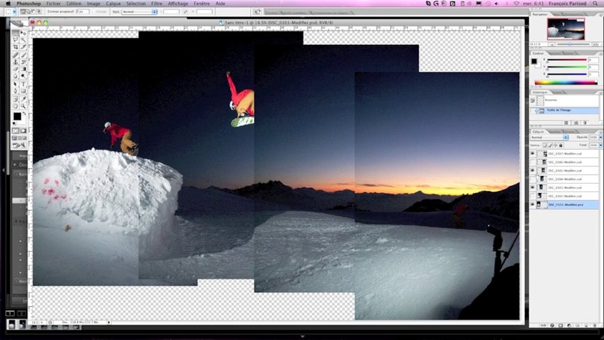Hide layer DSC_0101-Modifier.psd
The height and width of the screenshot is (340, 604).
[533, 204]
